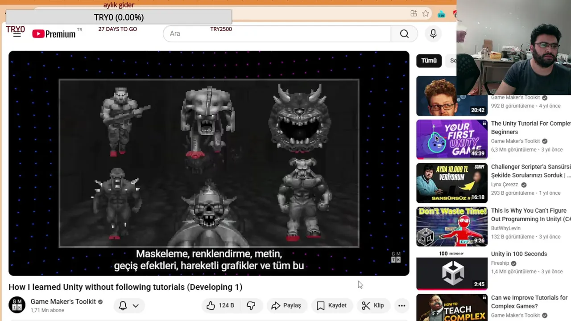The width and height of the screenshot is (571, 321).
Task: Open Lynx Çerezz channel name
Action: pyautogui.click(x=505, y=185)
